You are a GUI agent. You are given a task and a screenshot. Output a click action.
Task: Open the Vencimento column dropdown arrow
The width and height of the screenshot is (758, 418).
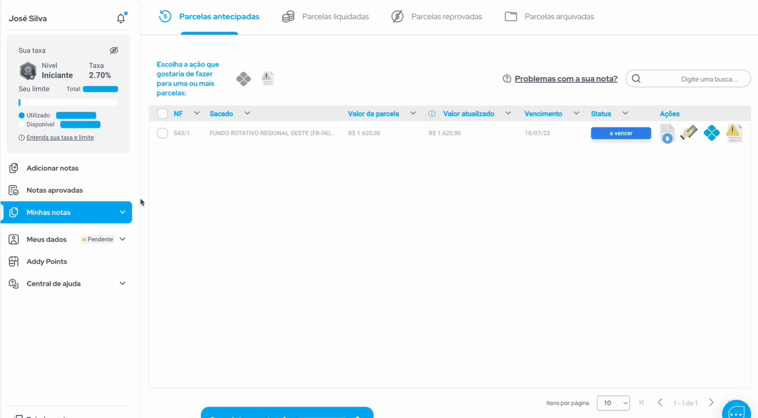[x=576, y=113]
